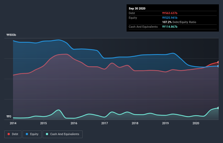Click the ₩800b y-axis label
Screen dimensions: 223x143
pos(11,35)
